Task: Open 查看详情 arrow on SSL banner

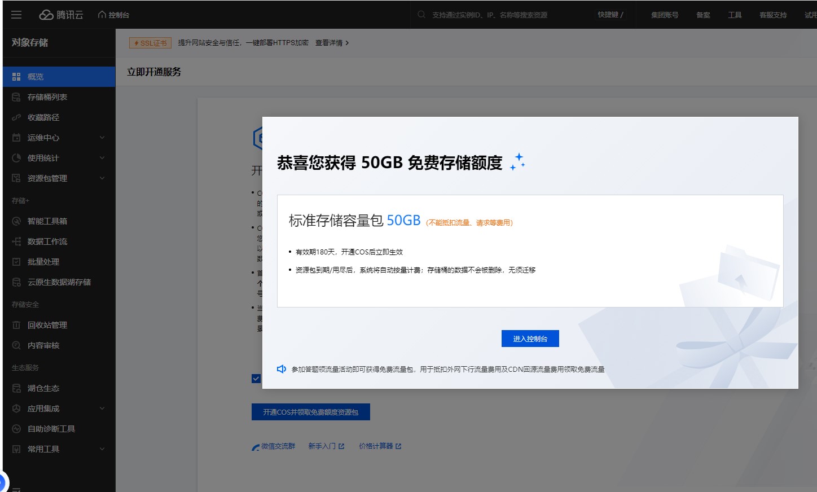Action: point(347,43)
